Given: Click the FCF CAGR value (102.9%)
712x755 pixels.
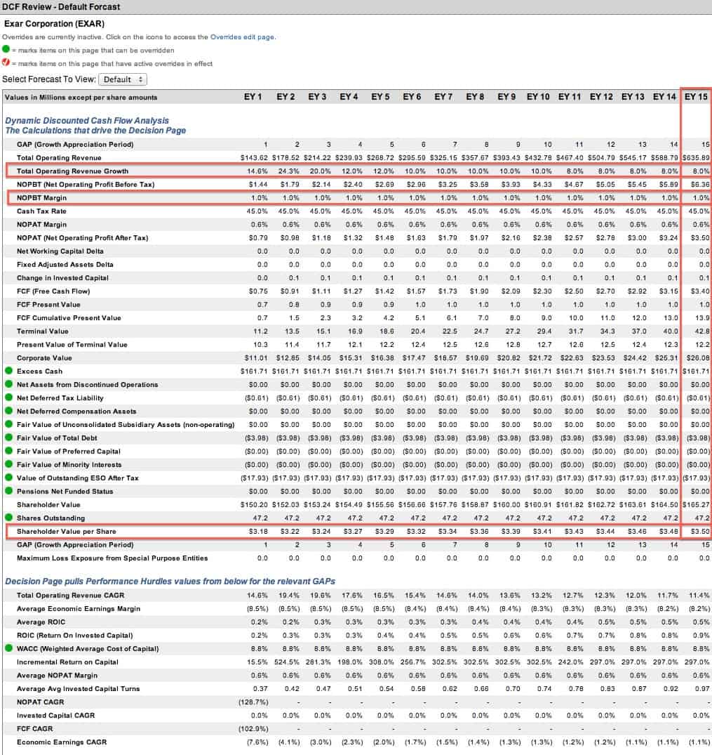Looking at the screenshot, I should [253, 728].
